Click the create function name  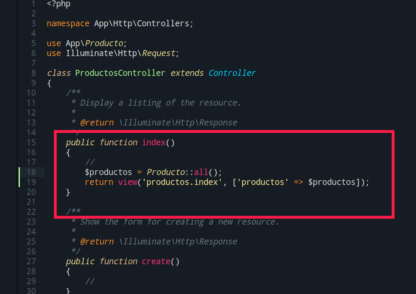click(156, 262)
